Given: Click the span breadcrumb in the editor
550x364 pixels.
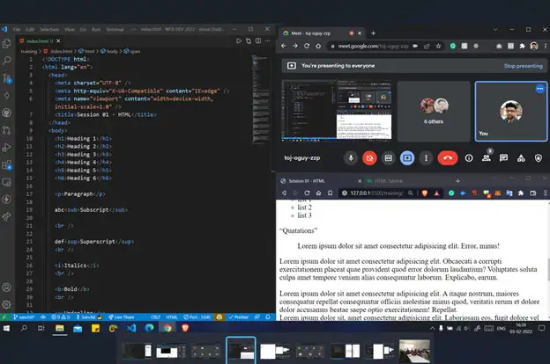Looking at the screenshot, I should point(132,52).
